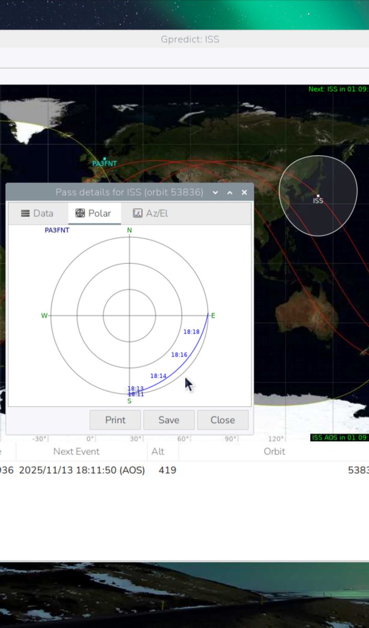The width and height of the screenshot is (369, 628).
Task: Click the 'Orbit' column header
Action: [x=274, y=451]
